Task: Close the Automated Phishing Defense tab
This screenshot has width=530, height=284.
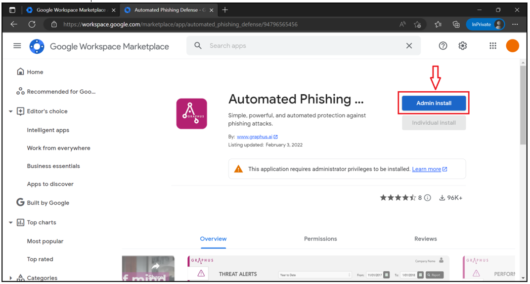Action: 211,10
